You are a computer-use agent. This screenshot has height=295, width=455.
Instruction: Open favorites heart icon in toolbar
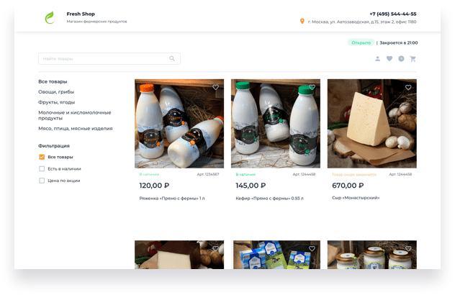(x=389, y=58)
